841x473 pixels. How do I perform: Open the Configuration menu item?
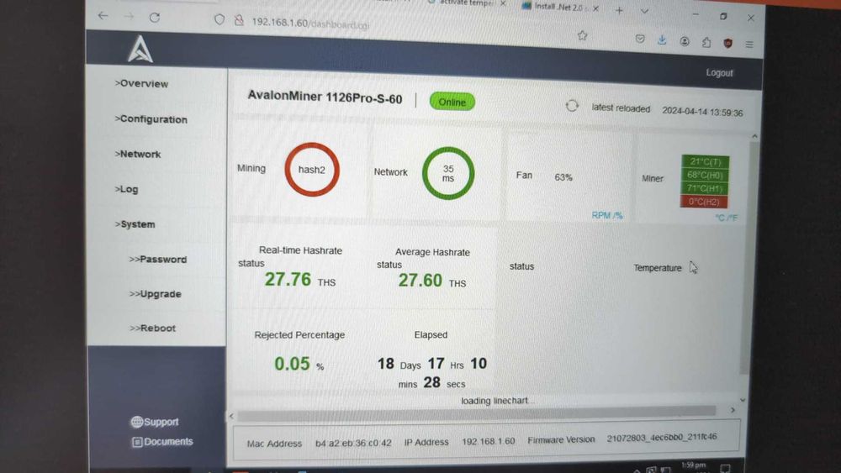[x=151, y=119]
